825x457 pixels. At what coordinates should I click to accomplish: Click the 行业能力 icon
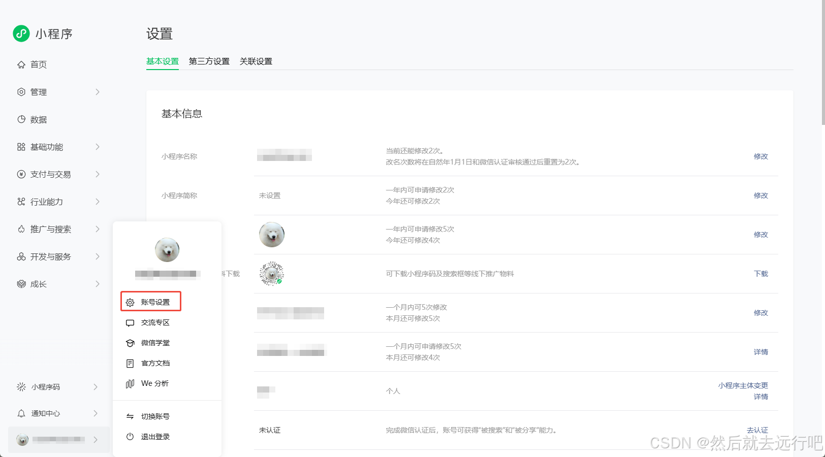click(x=21, y=202)
